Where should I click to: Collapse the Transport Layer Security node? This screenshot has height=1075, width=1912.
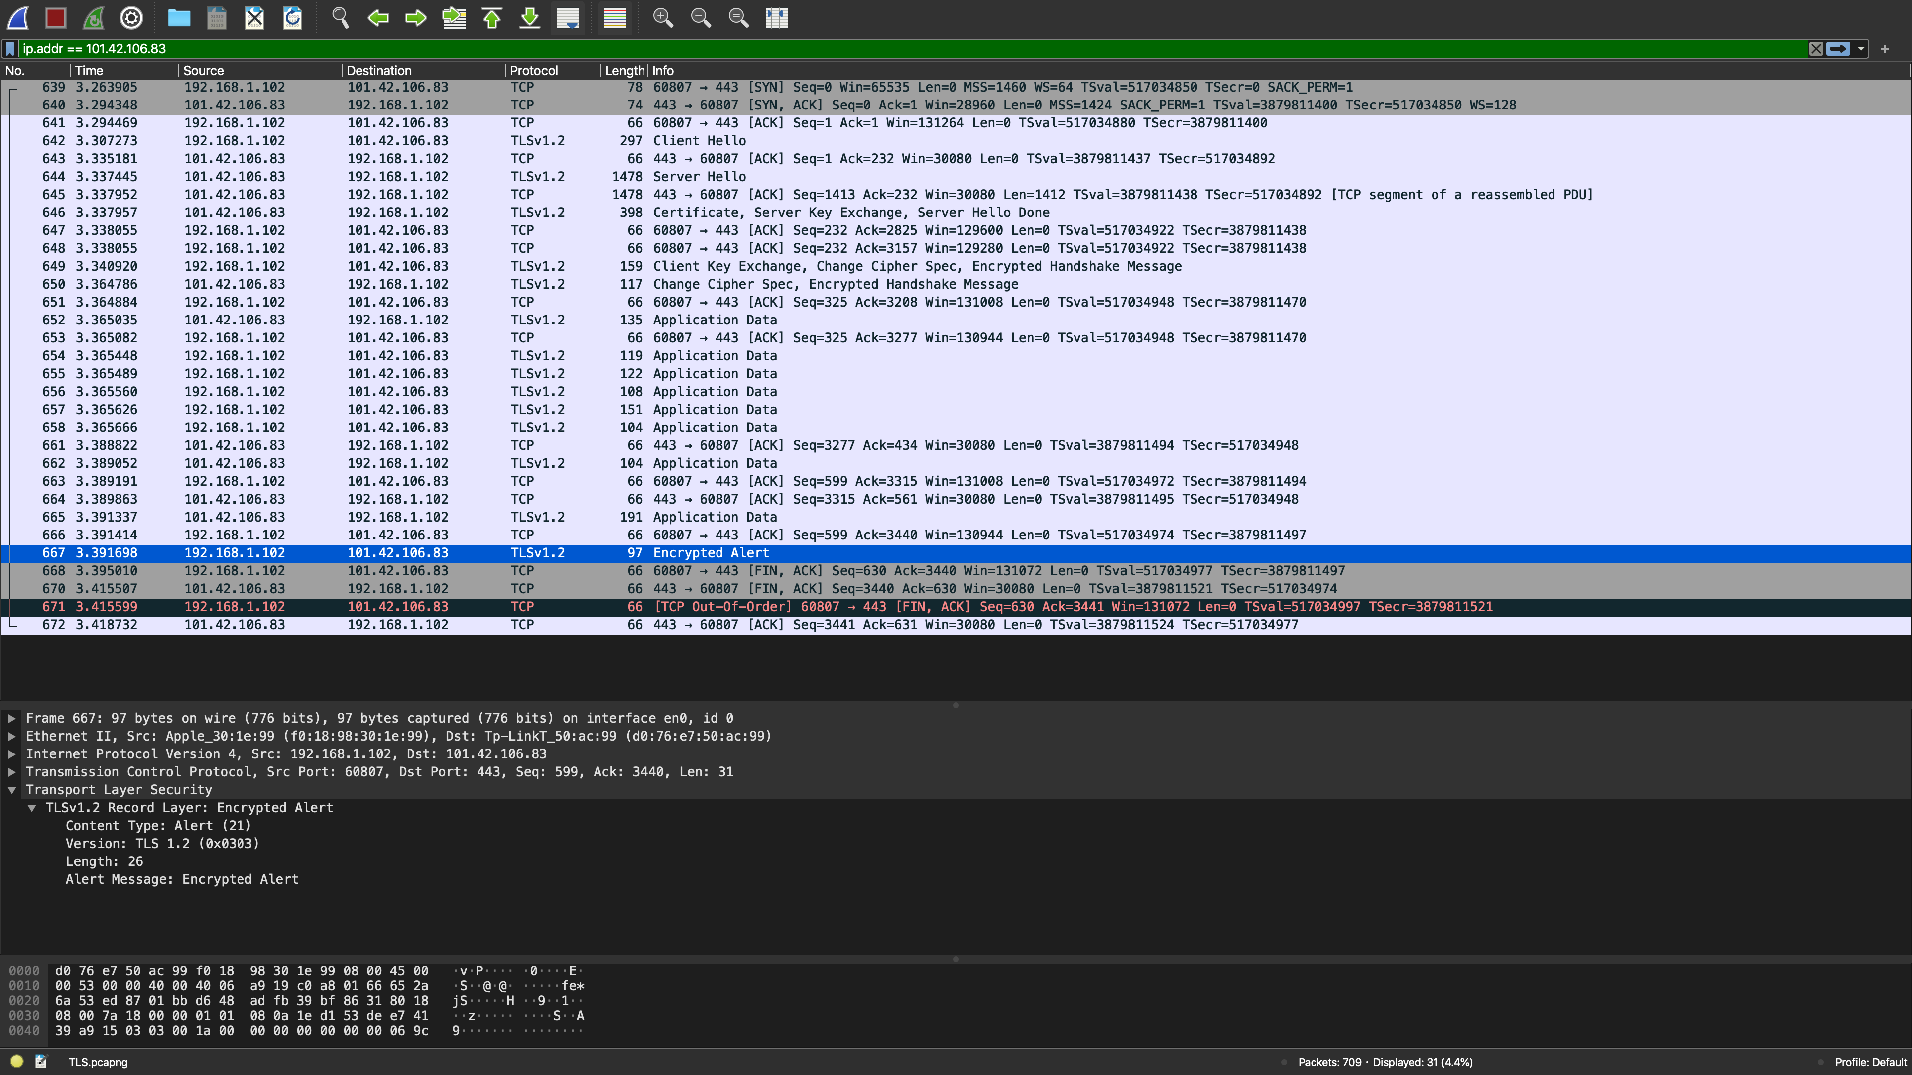(12, 790)
